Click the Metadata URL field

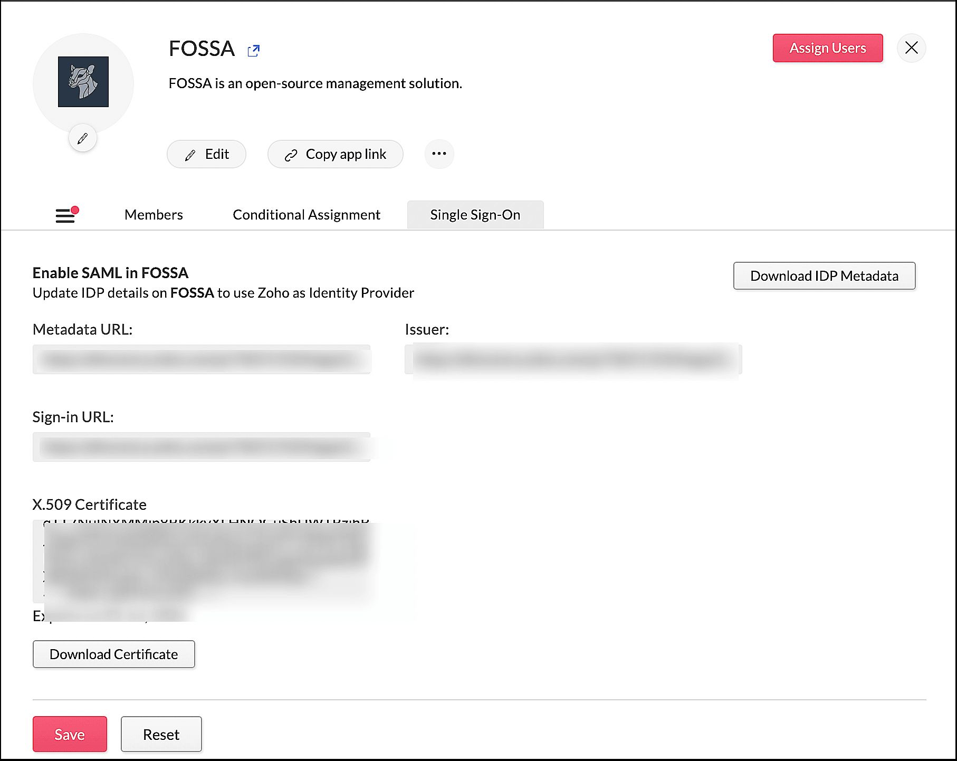(202, 359)
